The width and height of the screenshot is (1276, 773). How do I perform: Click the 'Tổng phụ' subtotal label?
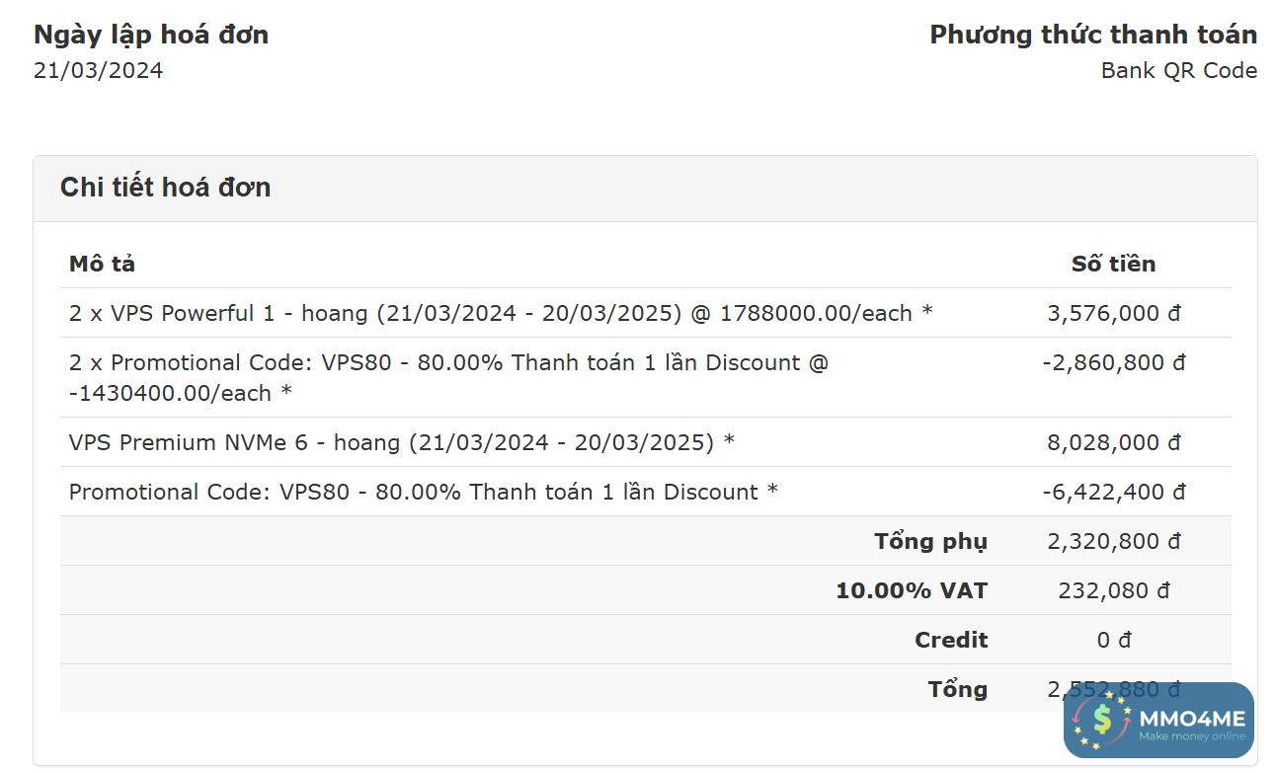click(x=930, y=541)
